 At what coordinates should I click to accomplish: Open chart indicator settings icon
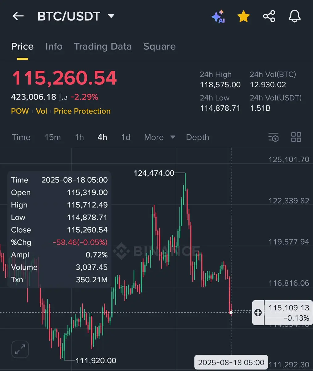click(x=274, y=137)
